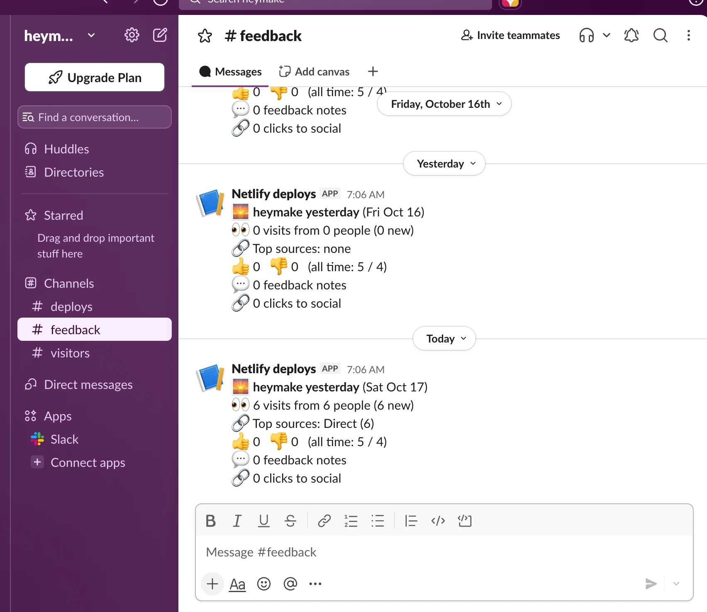Start a huddle with headphones icon
This screenshot has width=707, height=612.
587,35
